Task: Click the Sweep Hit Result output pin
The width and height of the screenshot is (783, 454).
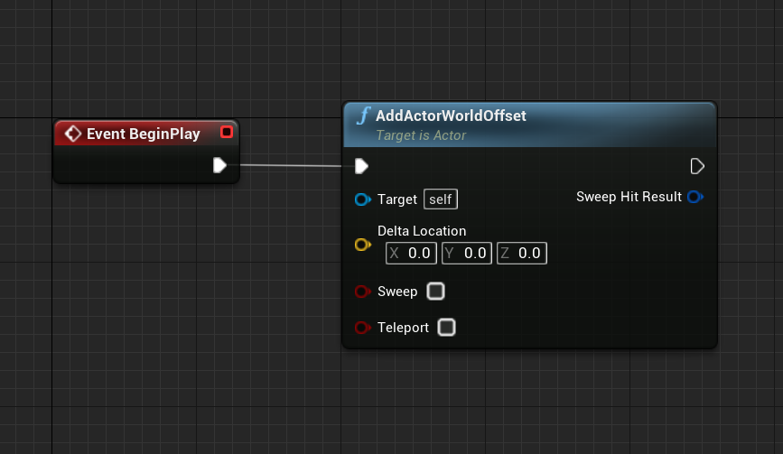Action: (694, 197)
